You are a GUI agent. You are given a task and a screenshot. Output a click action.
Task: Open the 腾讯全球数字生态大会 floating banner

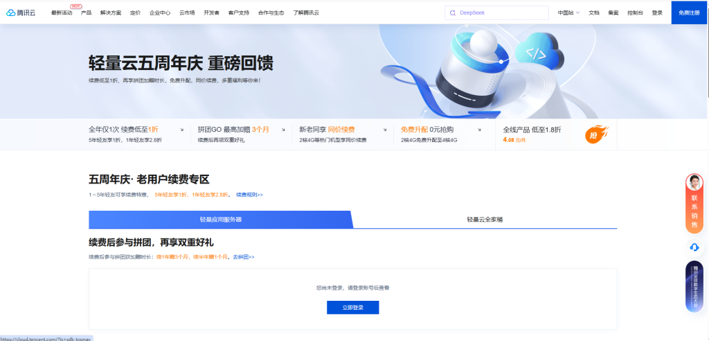click(x=694, y=287)
